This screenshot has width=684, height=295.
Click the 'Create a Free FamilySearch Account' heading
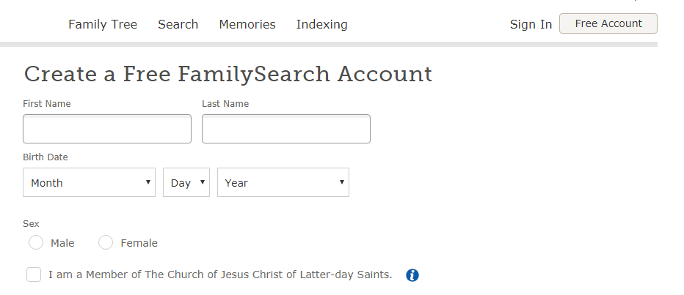pyautogui.click(x=228, y=74)
